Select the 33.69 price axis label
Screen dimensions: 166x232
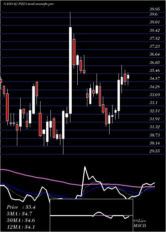[x=155, y=94]
